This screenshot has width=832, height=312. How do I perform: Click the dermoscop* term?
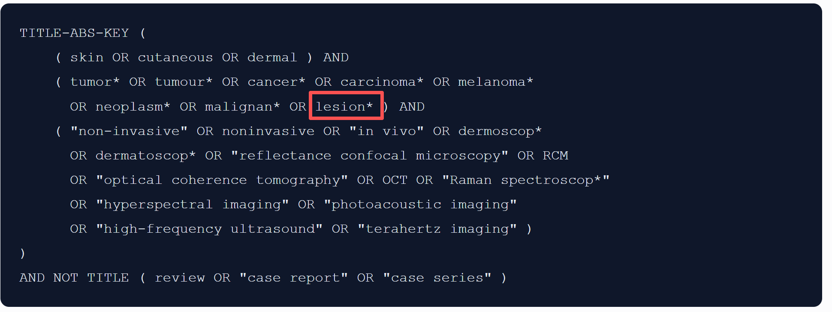pos(500,131)
